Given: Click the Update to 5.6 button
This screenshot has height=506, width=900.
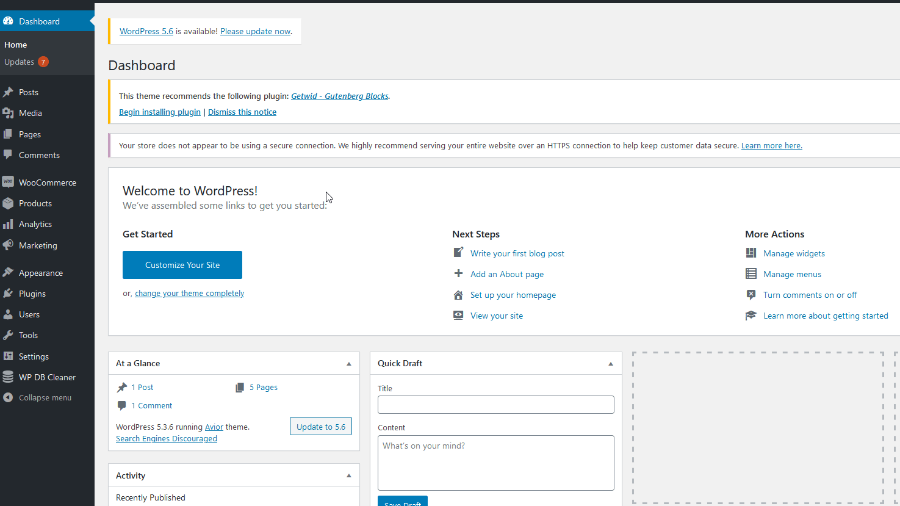Looking at the screenshot, I should [x=321, y=427].
